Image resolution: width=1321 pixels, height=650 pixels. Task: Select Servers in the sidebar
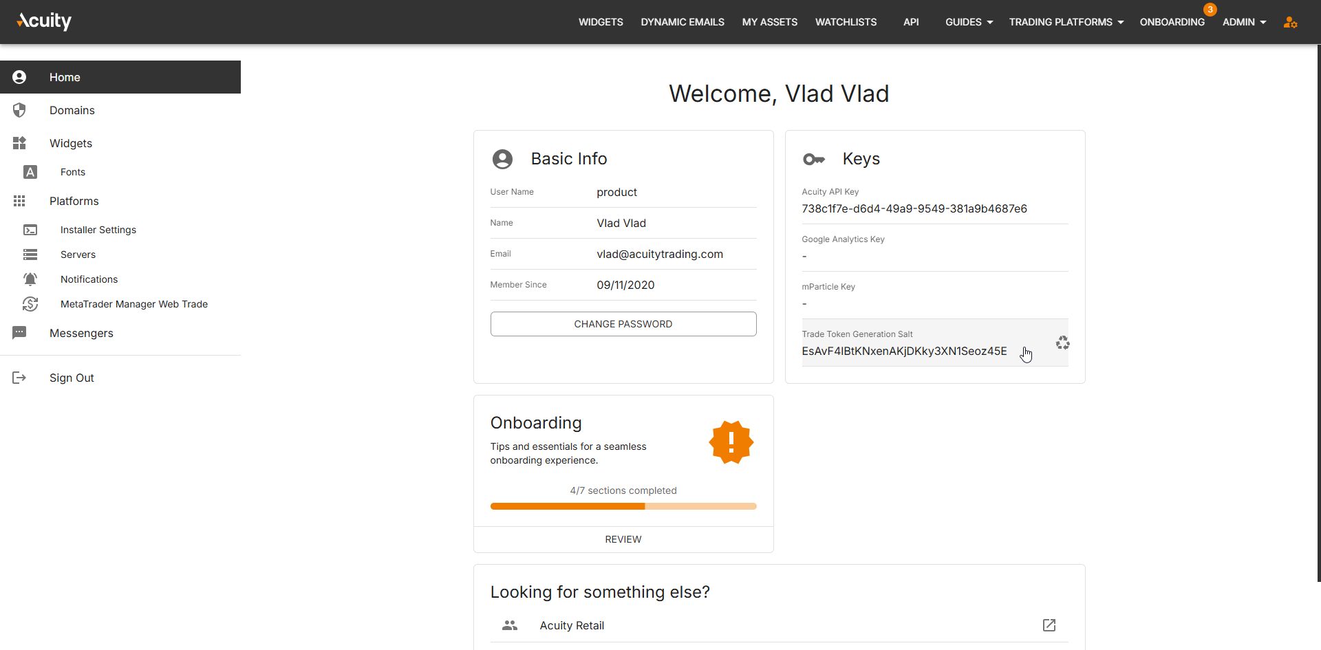click(120, 254)
